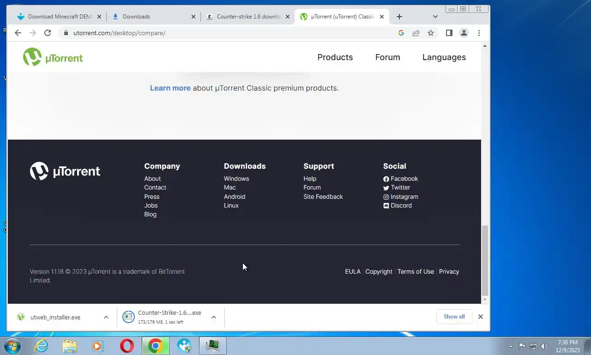The image size is (591, 355).
Task: Expand options for Counter-Strike download
Action: click(x=214, y=317)
